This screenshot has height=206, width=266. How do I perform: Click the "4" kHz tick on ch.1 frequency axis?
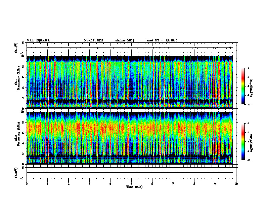24,88
